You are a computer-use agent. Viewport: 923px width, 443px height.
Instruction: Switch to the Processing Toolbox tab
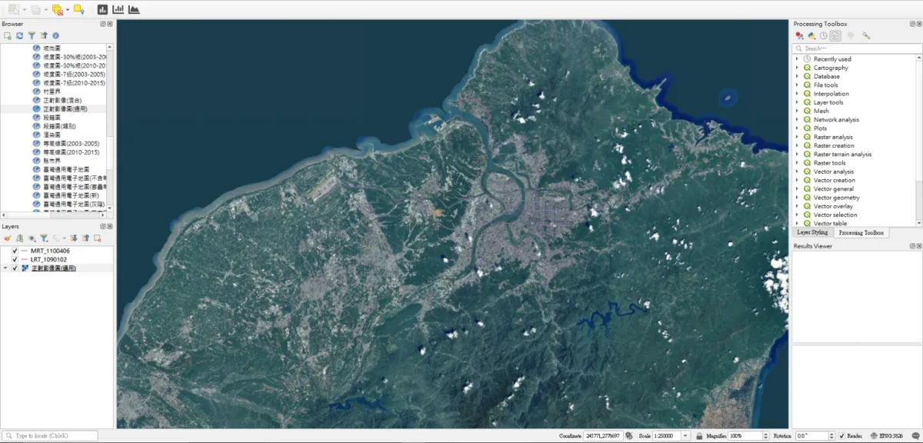(x=861, y=232)
